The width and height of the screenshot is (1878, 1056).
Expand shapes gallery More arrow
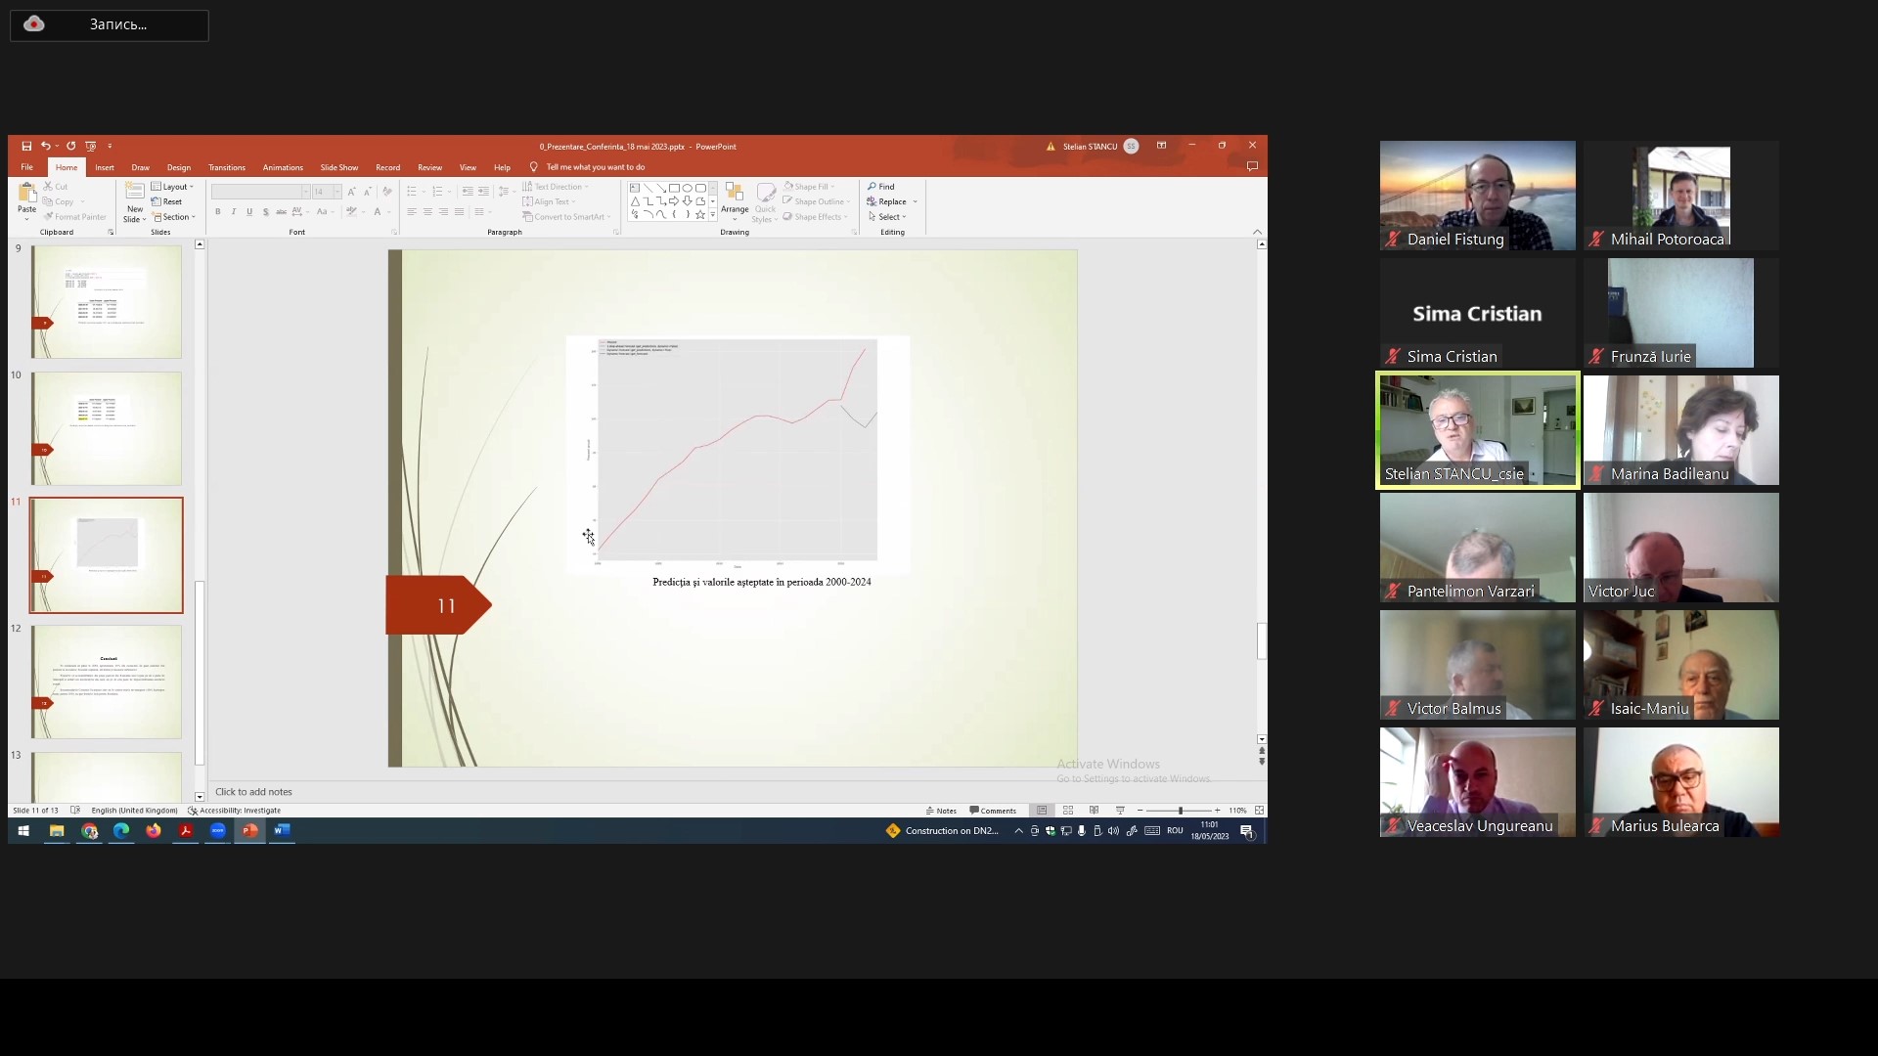point(713,214)
